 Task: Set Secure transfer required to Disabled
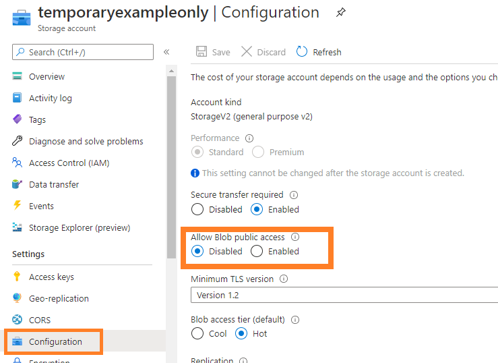pos(197,209)
